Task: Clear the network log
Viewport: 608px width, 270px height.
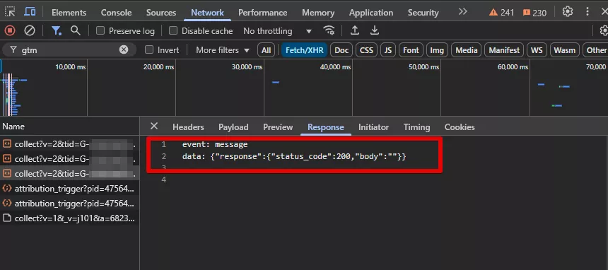Action: 30,30
